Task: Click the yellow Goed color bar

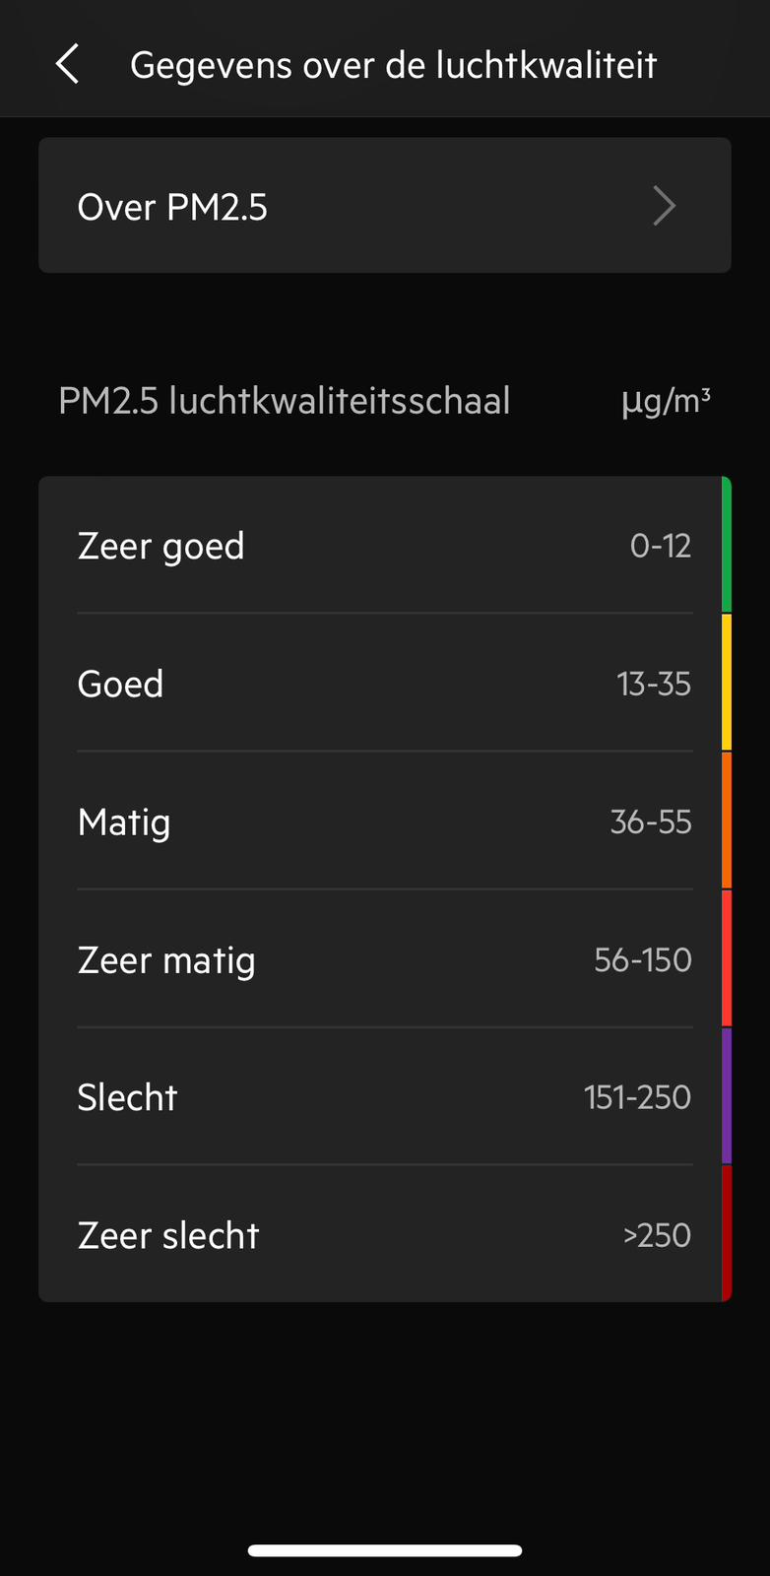Action: pyautogui.click(x=726, y=683)
